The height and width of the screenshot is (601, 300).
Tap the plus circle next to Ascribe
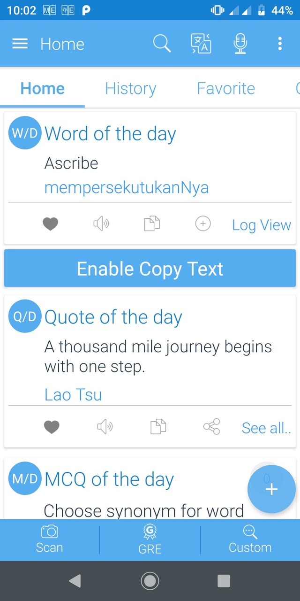click(x=202, y=224)
